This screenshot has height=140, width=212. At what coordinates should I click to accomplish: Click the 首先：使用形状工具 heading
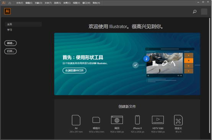coord(83,57)
